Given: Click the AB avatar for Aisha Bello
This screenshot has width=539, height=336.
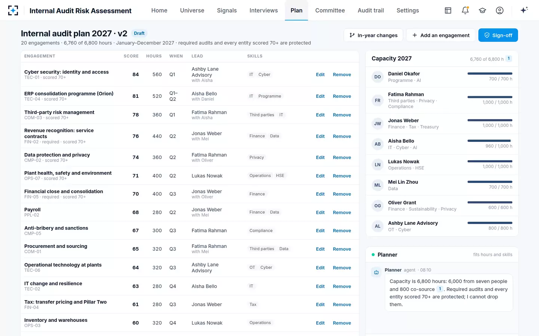Looking at the screenshot, I should click(378, 144).
